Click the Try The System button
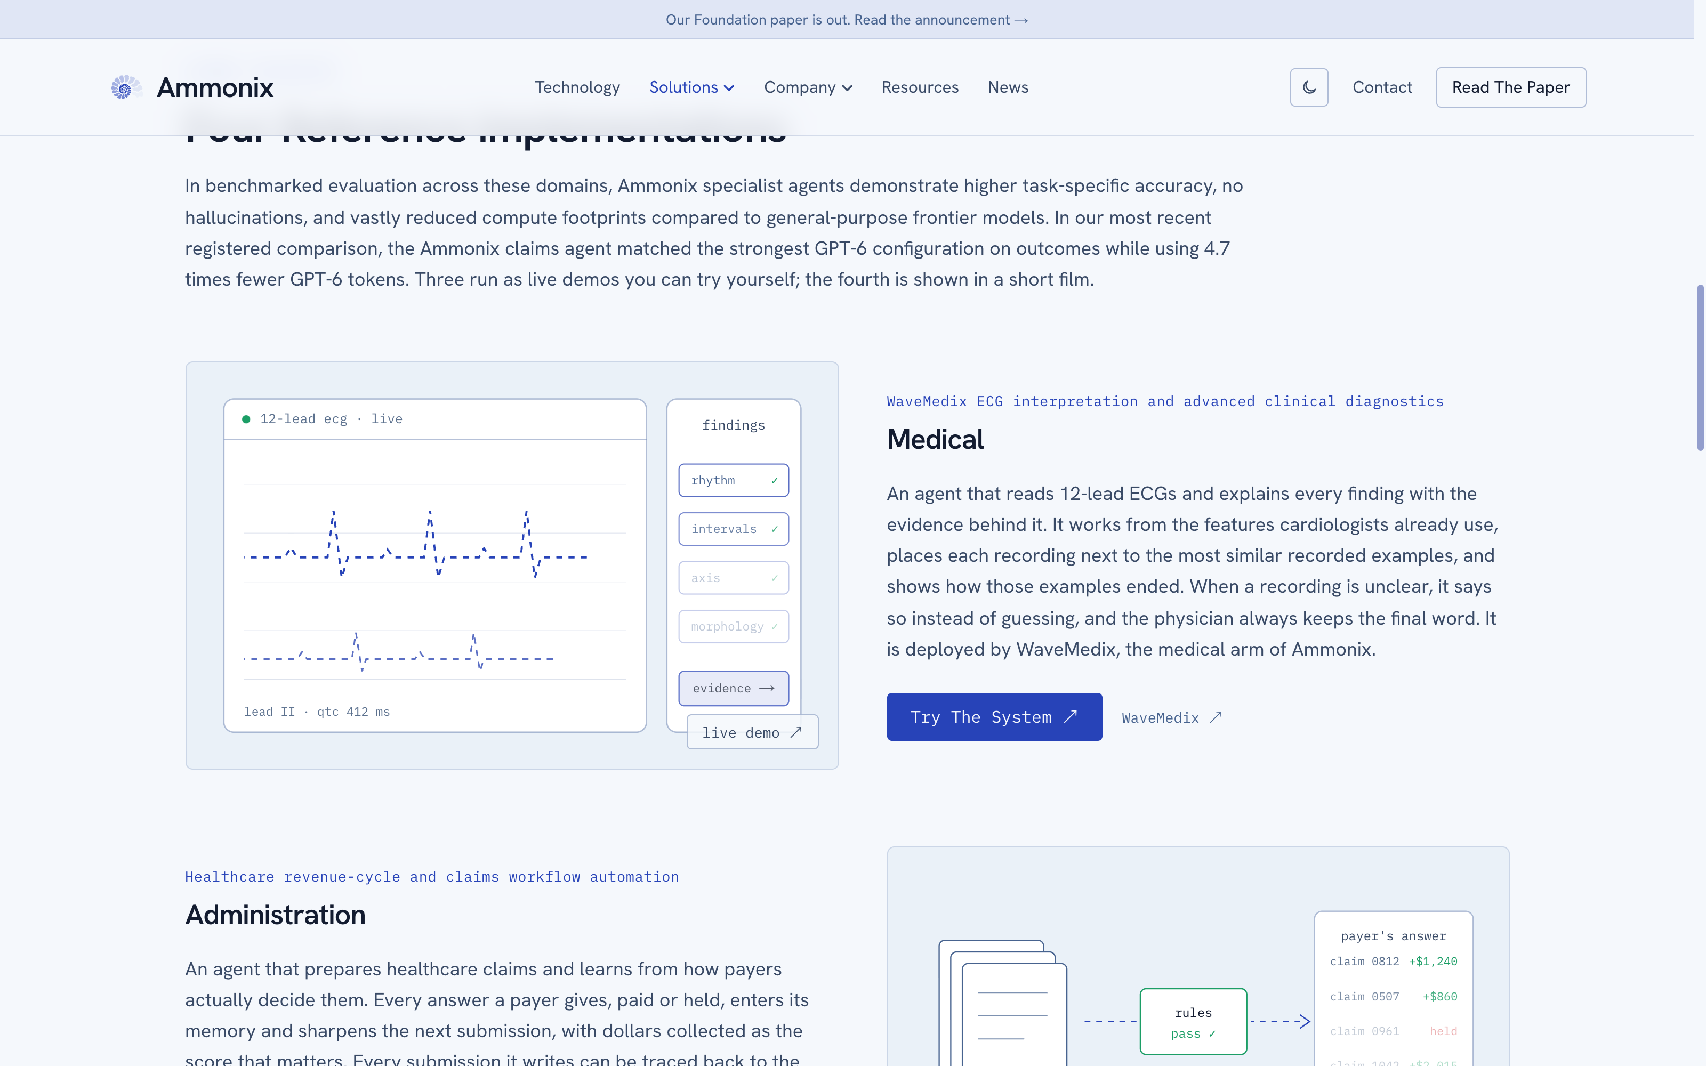The height and width of the screenshot is (1066, 1706). click(x=994, y=717)
